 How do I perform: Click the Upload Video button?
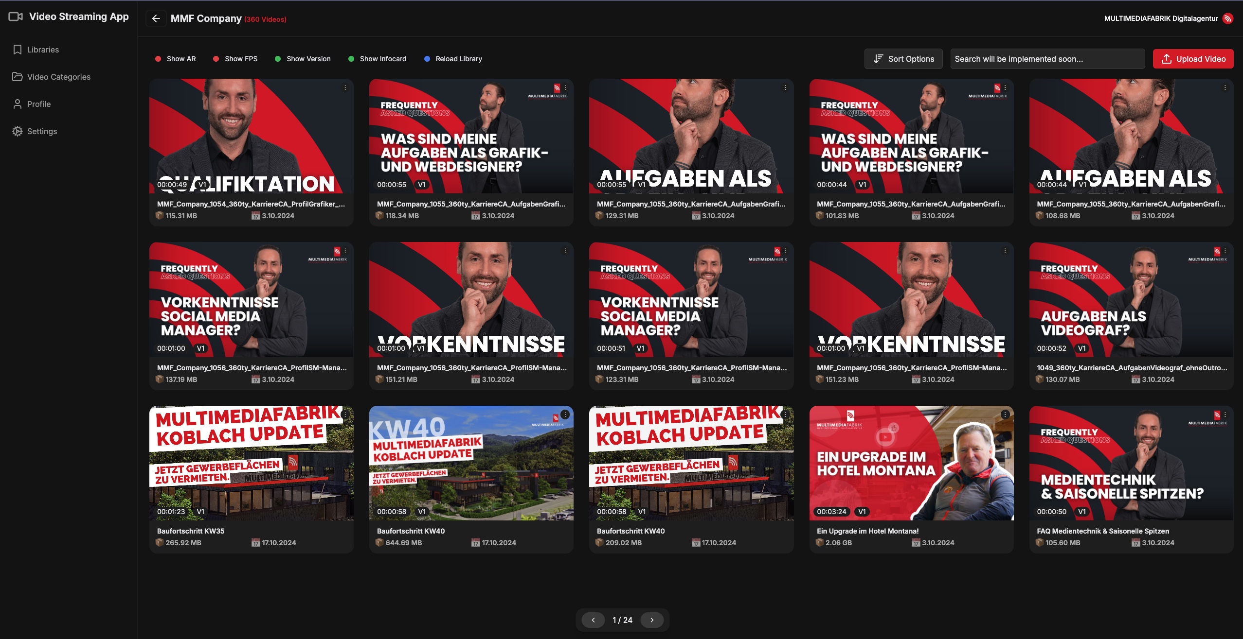tap(1193, 59)
